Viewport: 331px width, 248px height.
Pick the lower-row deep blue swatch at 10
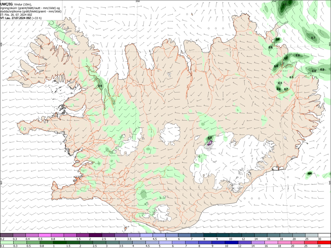pos(232,242)
